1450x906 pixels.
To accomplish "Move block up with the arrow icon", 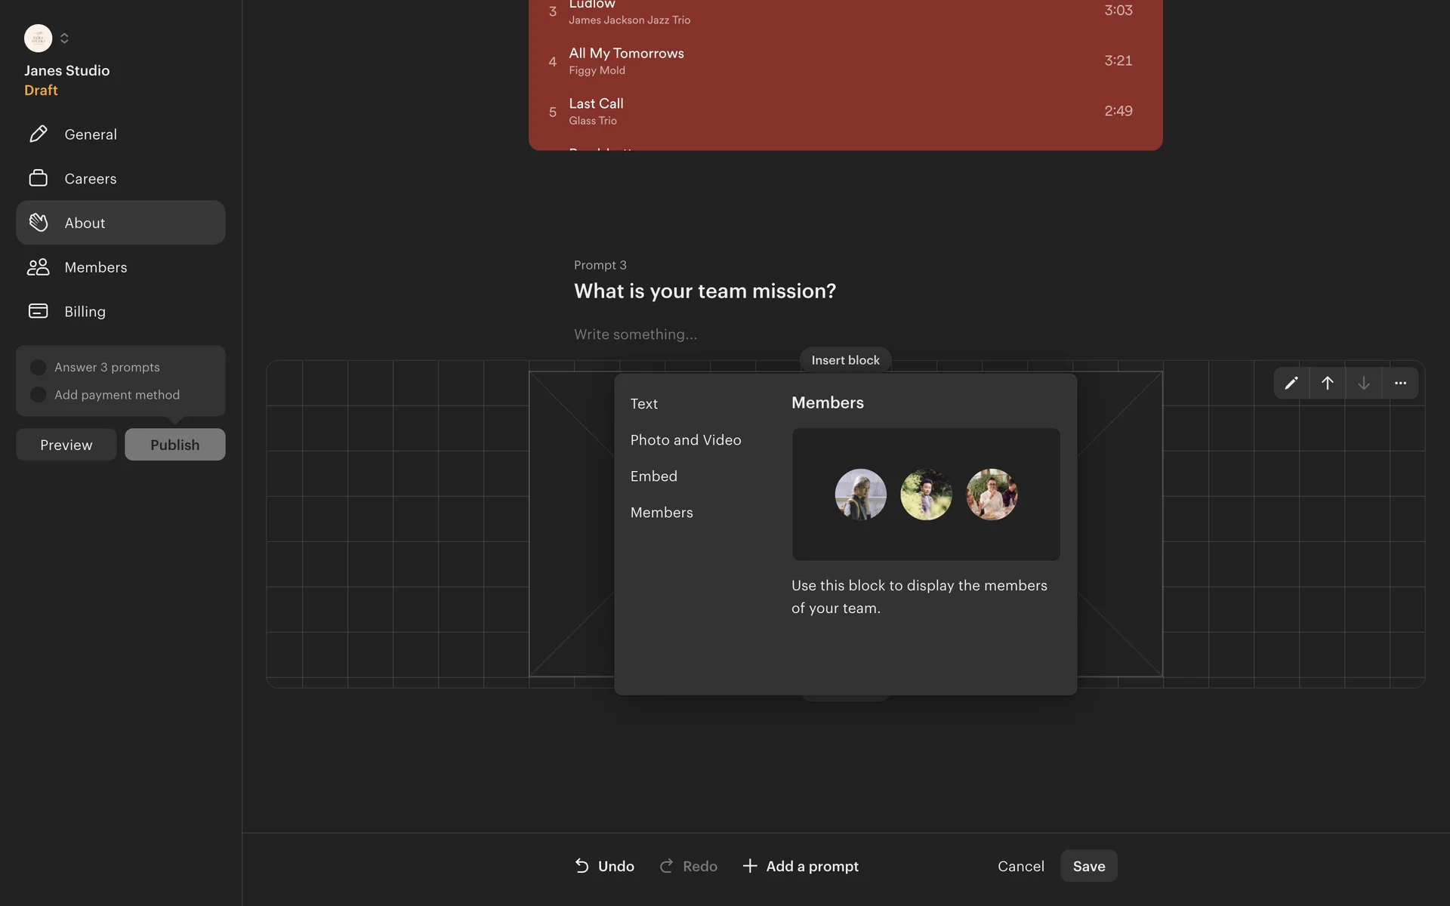I will point(1328,383).
